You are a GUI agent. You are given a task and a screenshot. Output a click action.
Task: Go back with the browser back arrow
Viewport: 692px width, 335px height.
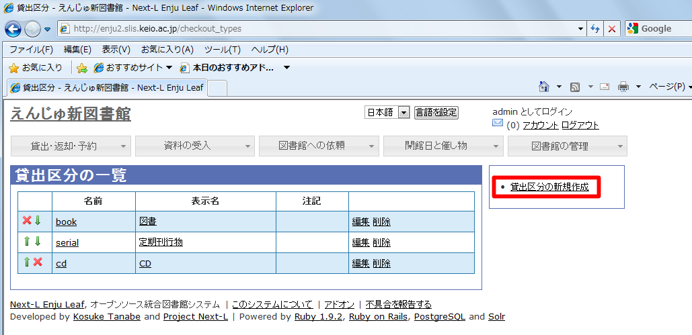coord(13,29)
